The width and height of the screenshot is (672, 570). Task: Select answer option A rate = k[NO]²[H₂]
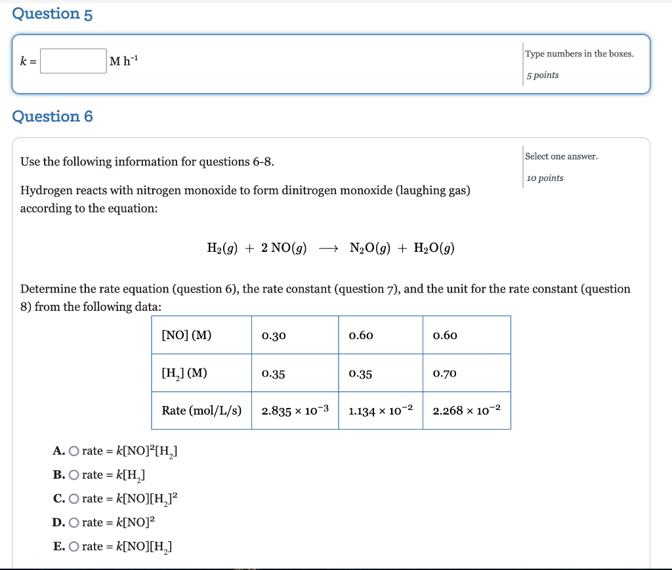click(x=74, y=451)
